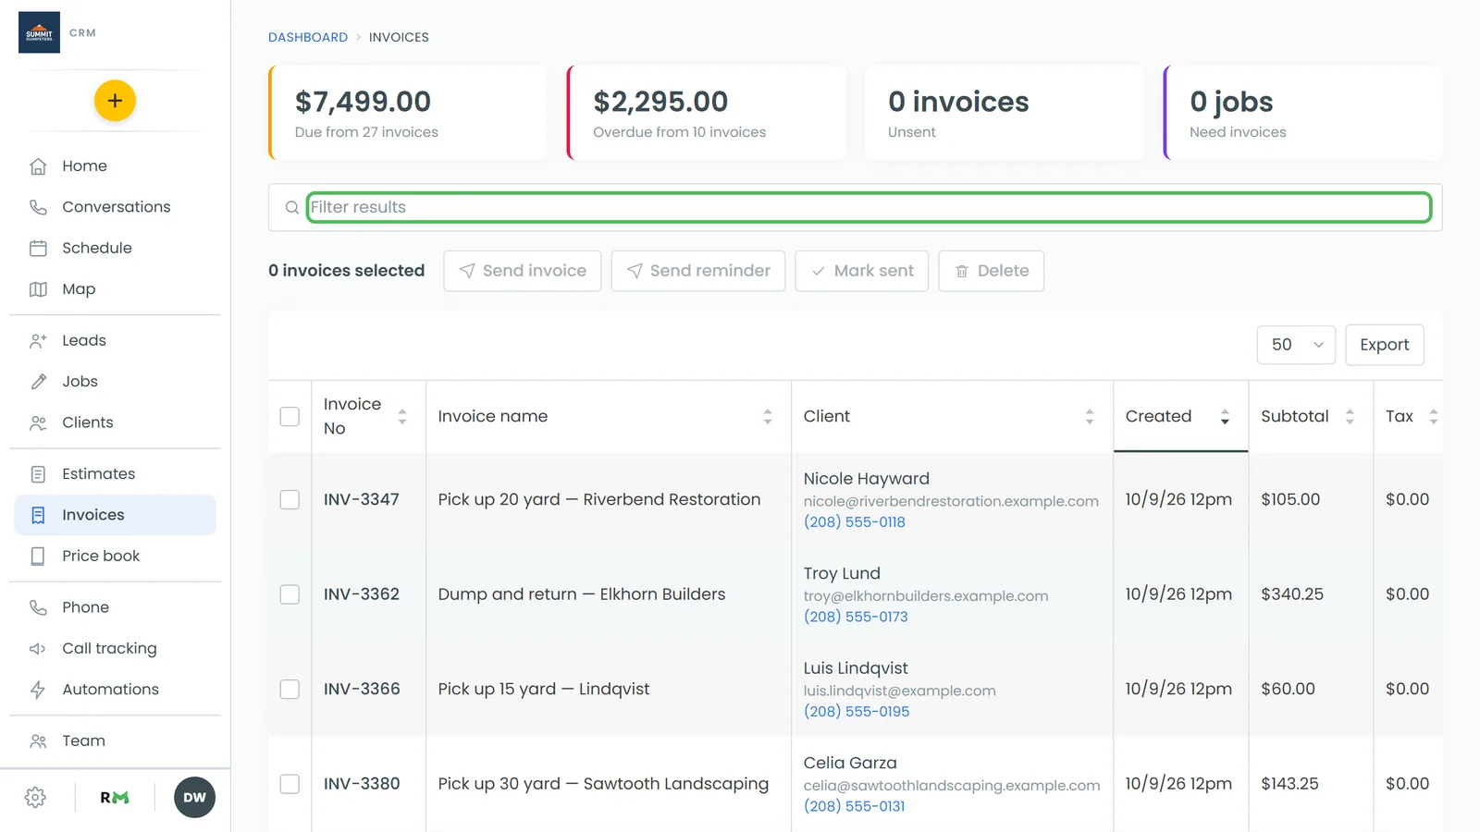Go to Call tracking
1480x832 pixels.
[x=115, y=648]
